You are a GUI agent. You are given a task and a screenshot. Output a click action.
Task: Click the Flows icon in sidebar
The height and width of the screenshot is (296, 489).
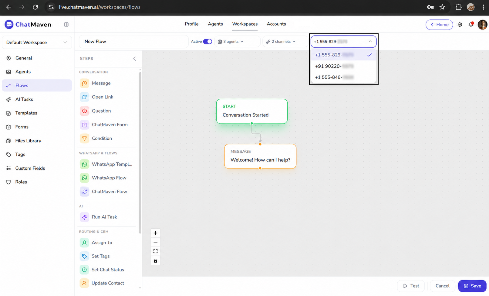8,86
